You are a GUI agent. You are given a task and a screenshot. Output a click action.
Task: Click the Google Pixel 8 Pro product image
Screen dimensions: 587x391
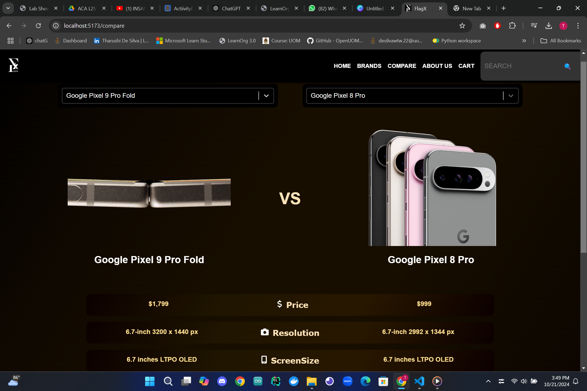pos(432,188)
